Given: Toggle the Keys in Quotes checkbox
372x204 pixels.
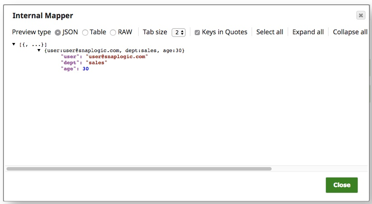Looking at the screenshot, I should tap(197, 33).
